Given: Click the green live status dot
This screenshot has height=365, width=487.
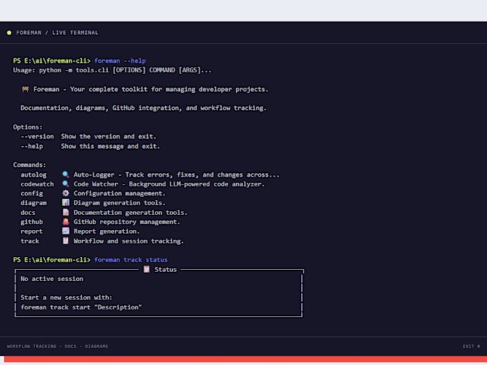Looking at the screenshot, I should point(9,33).
